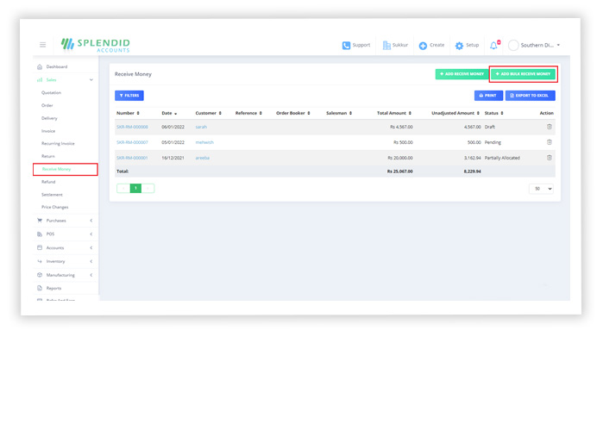
Task: Sort by Status column arrows
Action: pyautogui.click(x=502, y=113)
